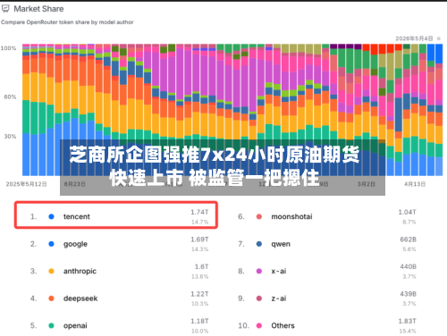Screen dimensions: 447x336
Task: Click the salmon dot beside moonshotai
Action: [259, 216]
